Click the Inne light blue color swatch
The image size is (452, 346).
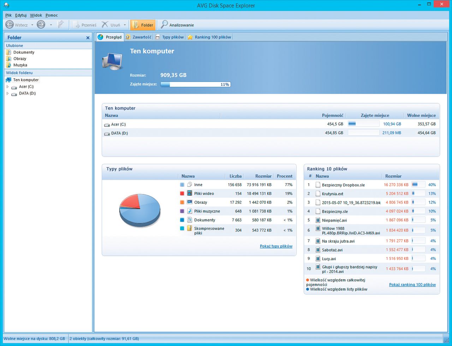tap(182, 185)
